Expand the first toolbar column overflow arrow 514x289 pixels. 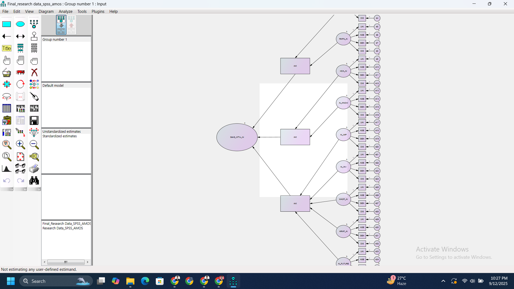coord(12,189)
